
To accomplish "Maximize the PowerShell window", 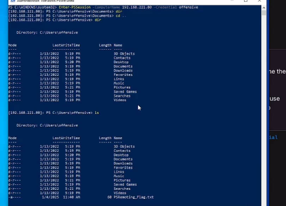I will click(246, 1).
